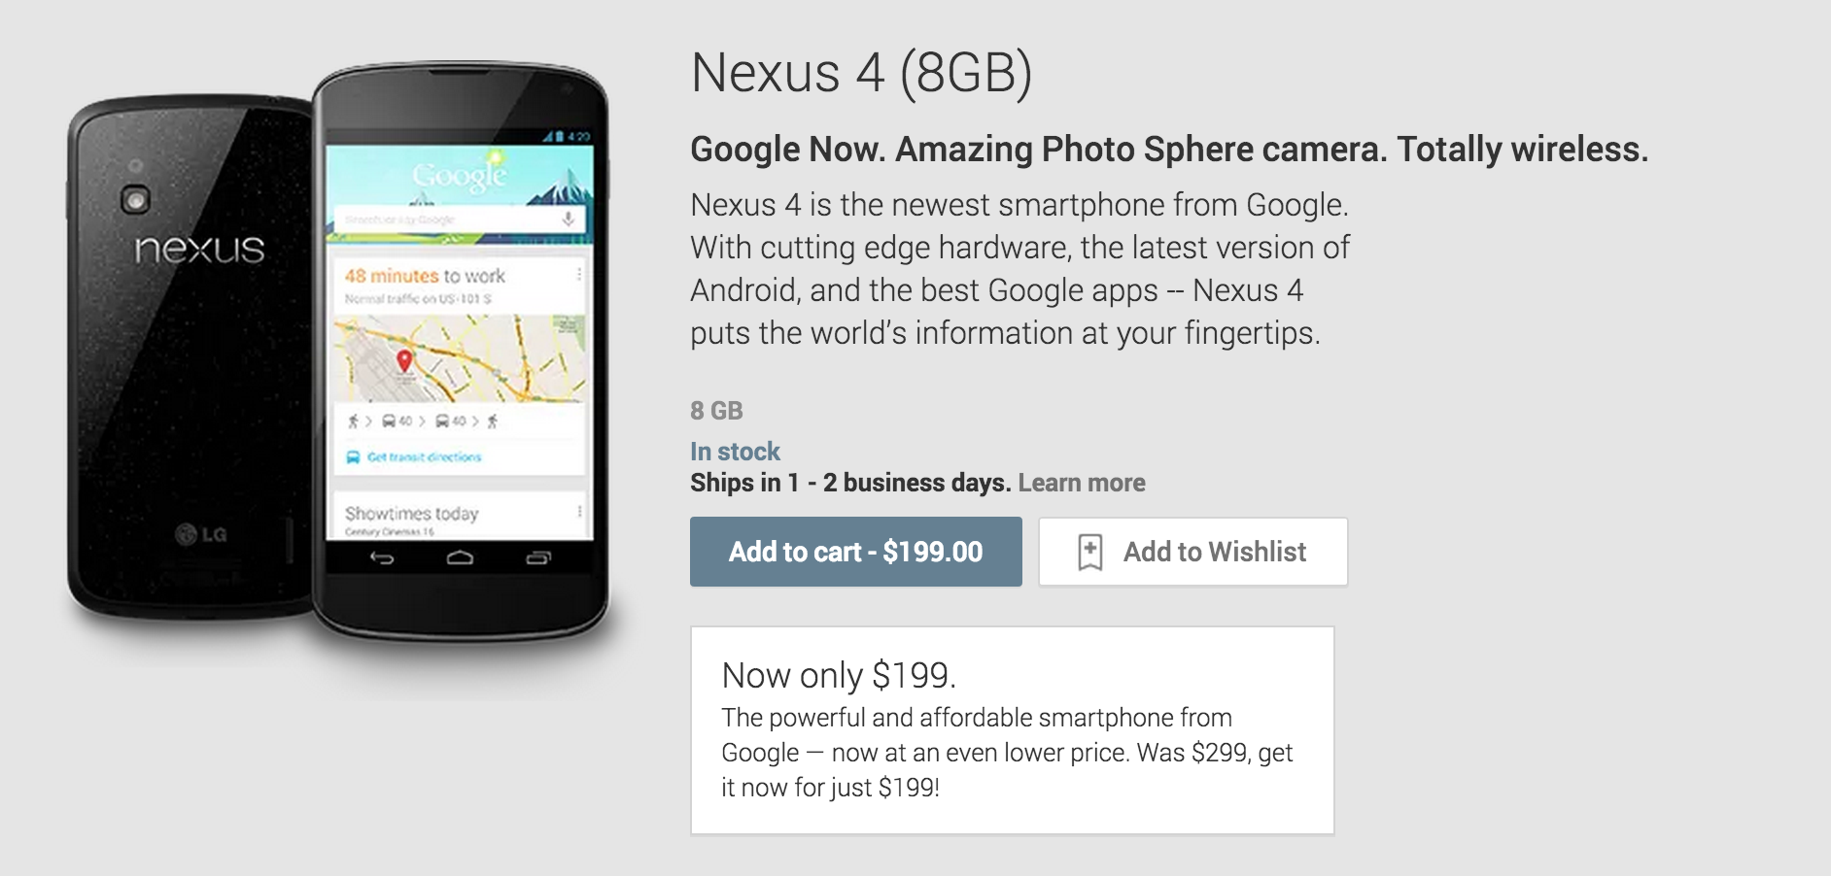Click the nexus logo on the back cover
The height and width of the screenshot is (876, 1831).
click(x=199, y=250)
